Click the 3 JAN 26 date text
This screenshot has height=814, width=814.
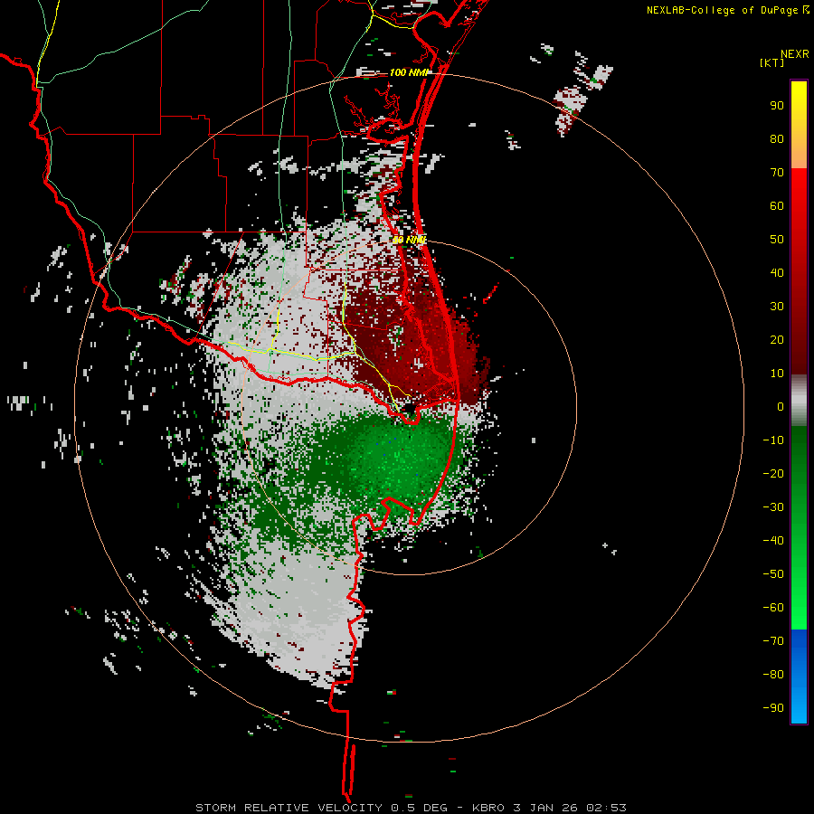545,808
